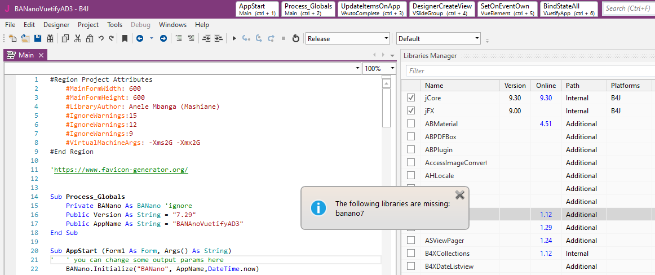
Task: Go to BindStateAll in VuetifyApp
Action: (569, 9)
